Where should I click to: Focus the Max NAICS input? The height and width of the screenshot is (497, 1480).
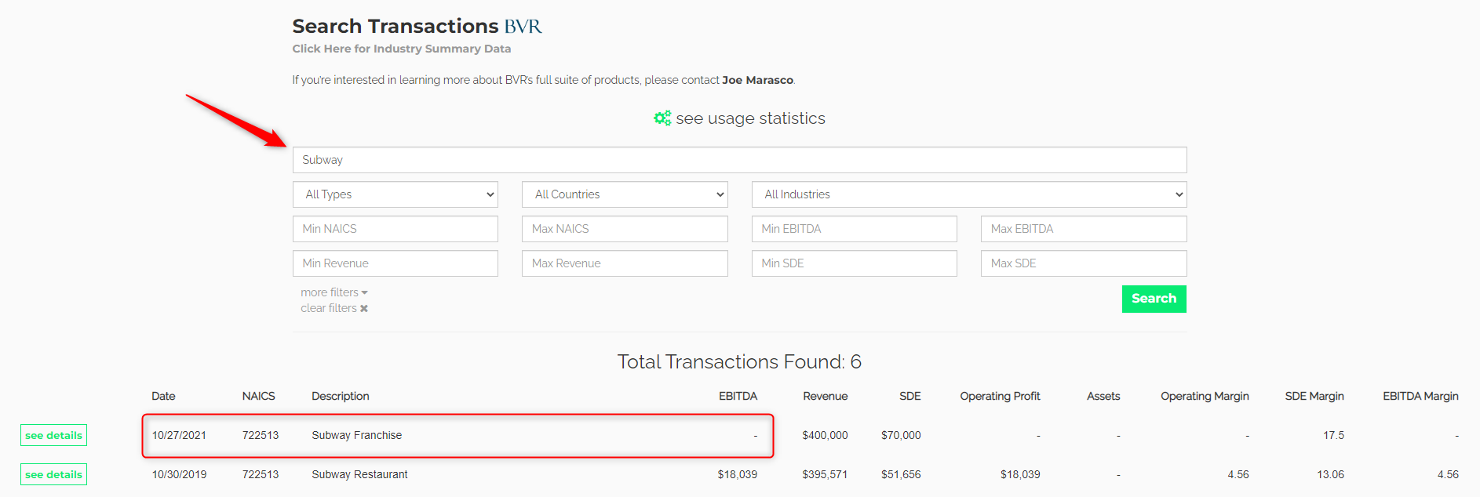624,229
